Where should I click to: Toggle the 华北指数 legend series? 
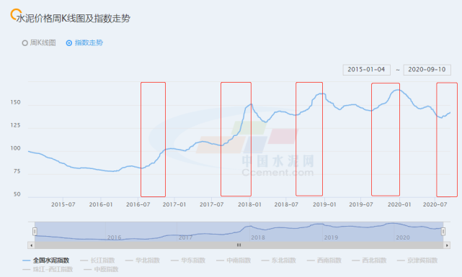coord(142,260)
